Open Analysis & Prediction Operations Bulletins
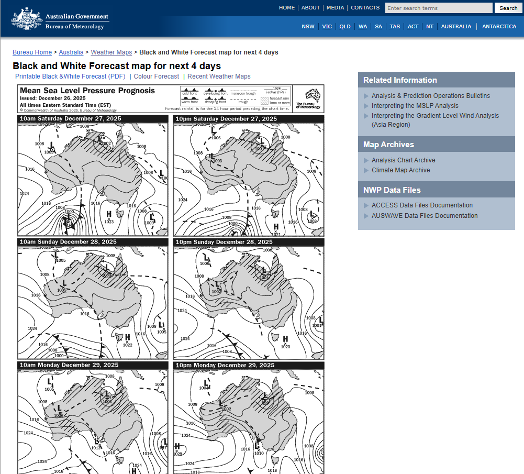 click(x=430, y=96)
